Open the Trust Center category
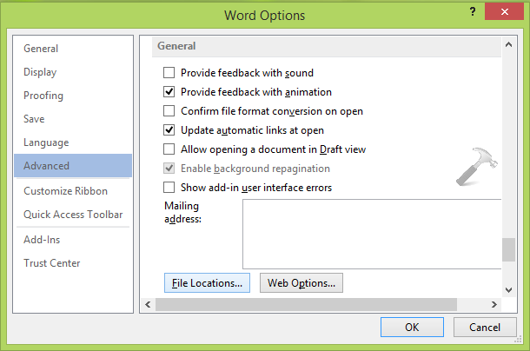This screenshot has width=530, height=351. click(x=73, y=263)
